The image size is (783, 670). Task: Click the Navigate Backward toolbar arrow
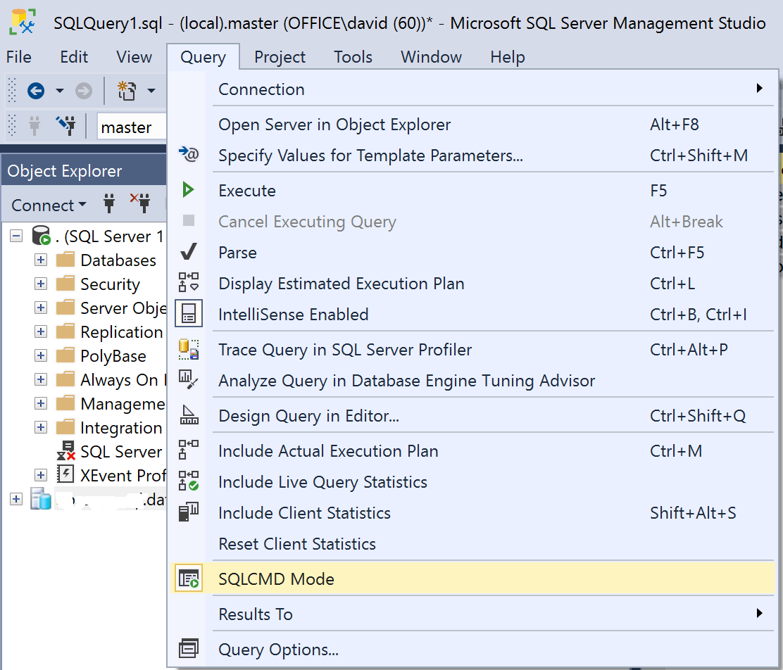tap(36, 91)
